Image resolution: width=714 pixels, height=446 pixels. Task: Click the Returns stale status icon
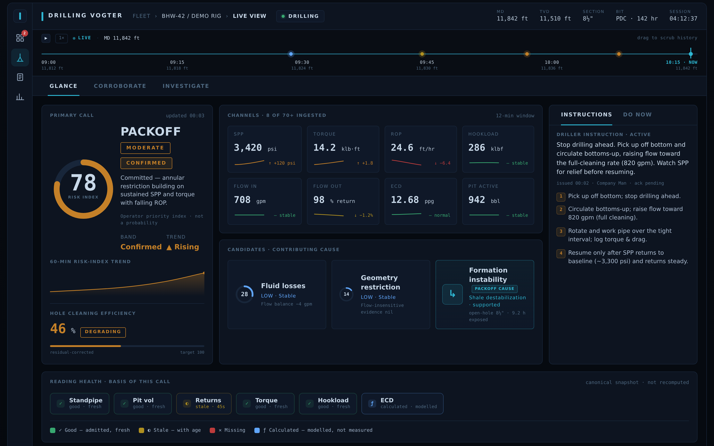187,404
